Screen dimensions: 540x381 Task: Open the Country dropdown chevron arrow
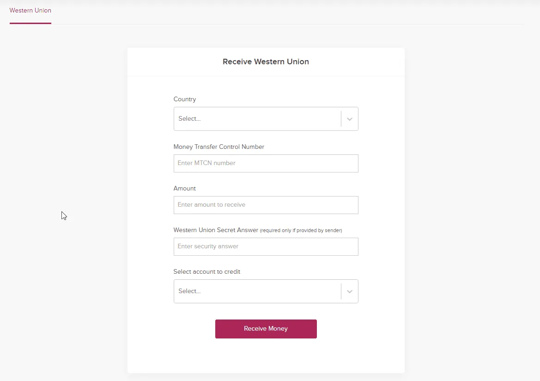click(350, 119)
